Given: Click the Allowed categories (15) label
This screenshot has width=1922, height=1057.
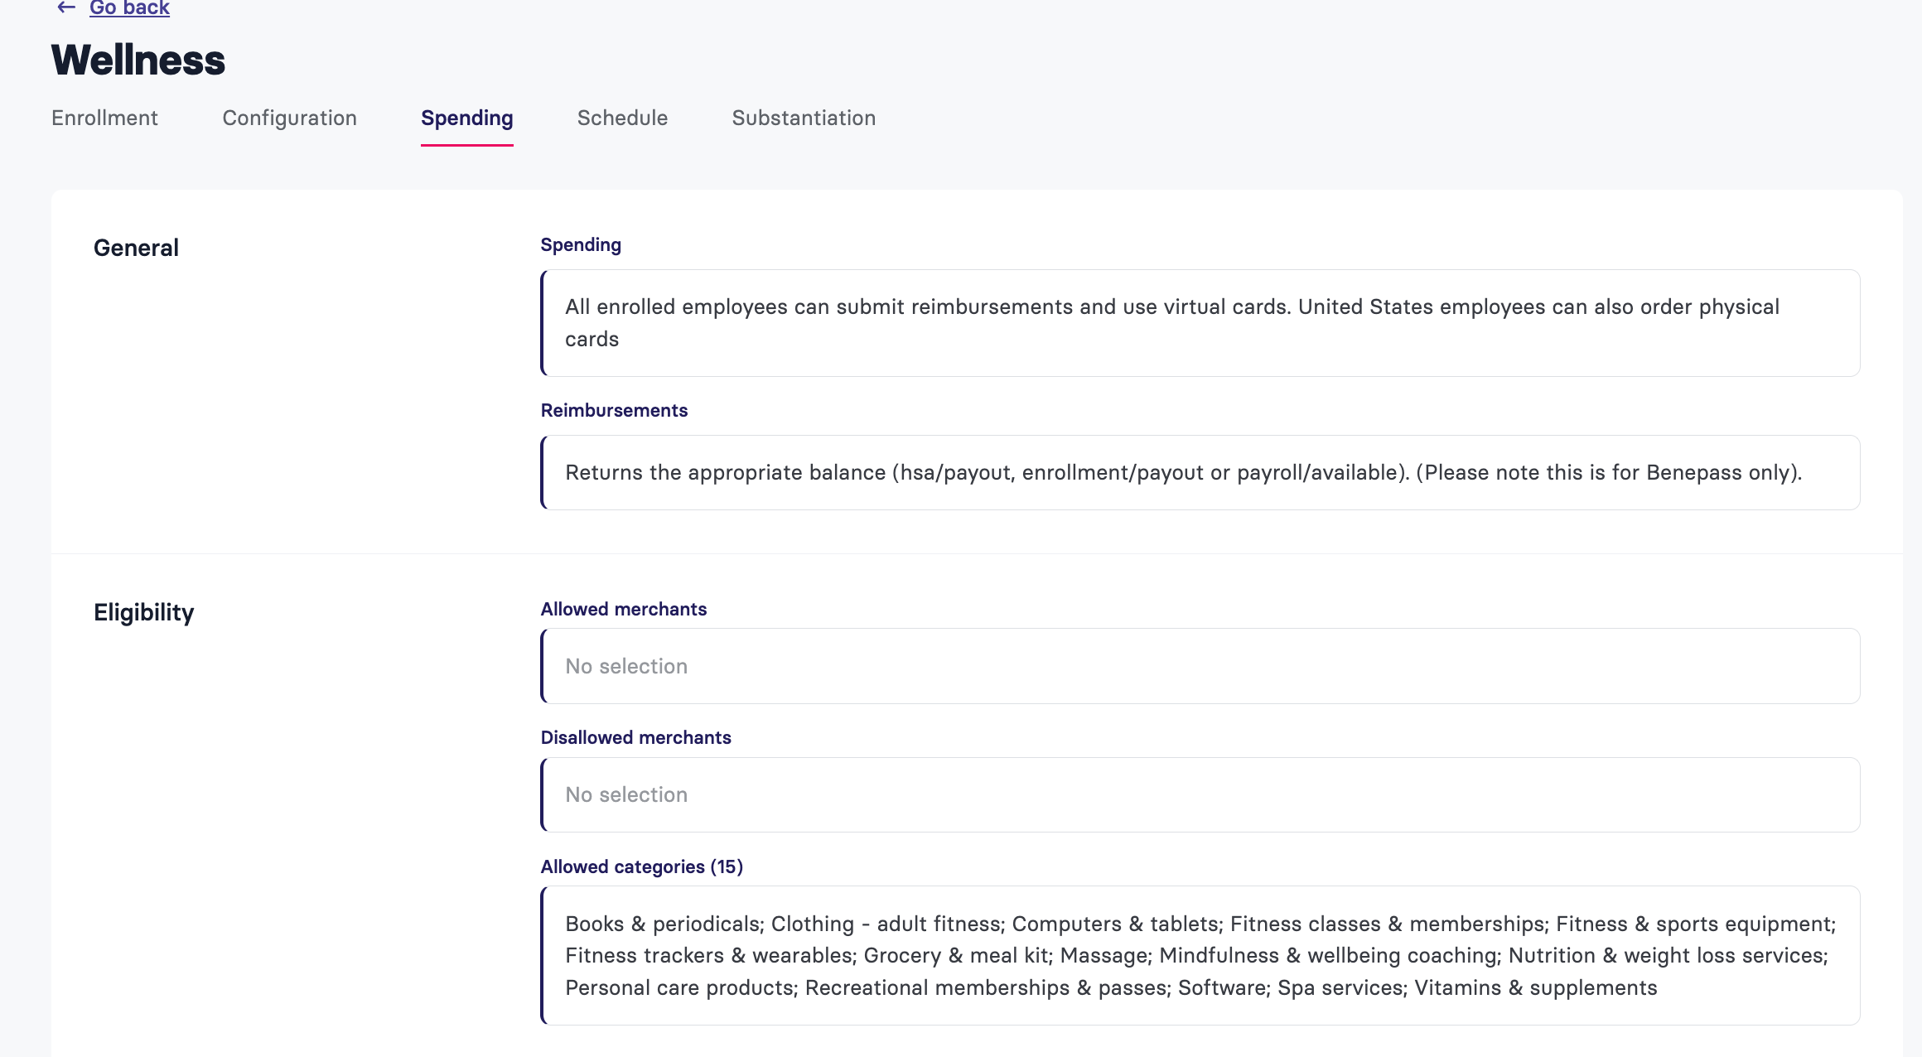Looking at the screenshot, I should click(x=642, y=866).
